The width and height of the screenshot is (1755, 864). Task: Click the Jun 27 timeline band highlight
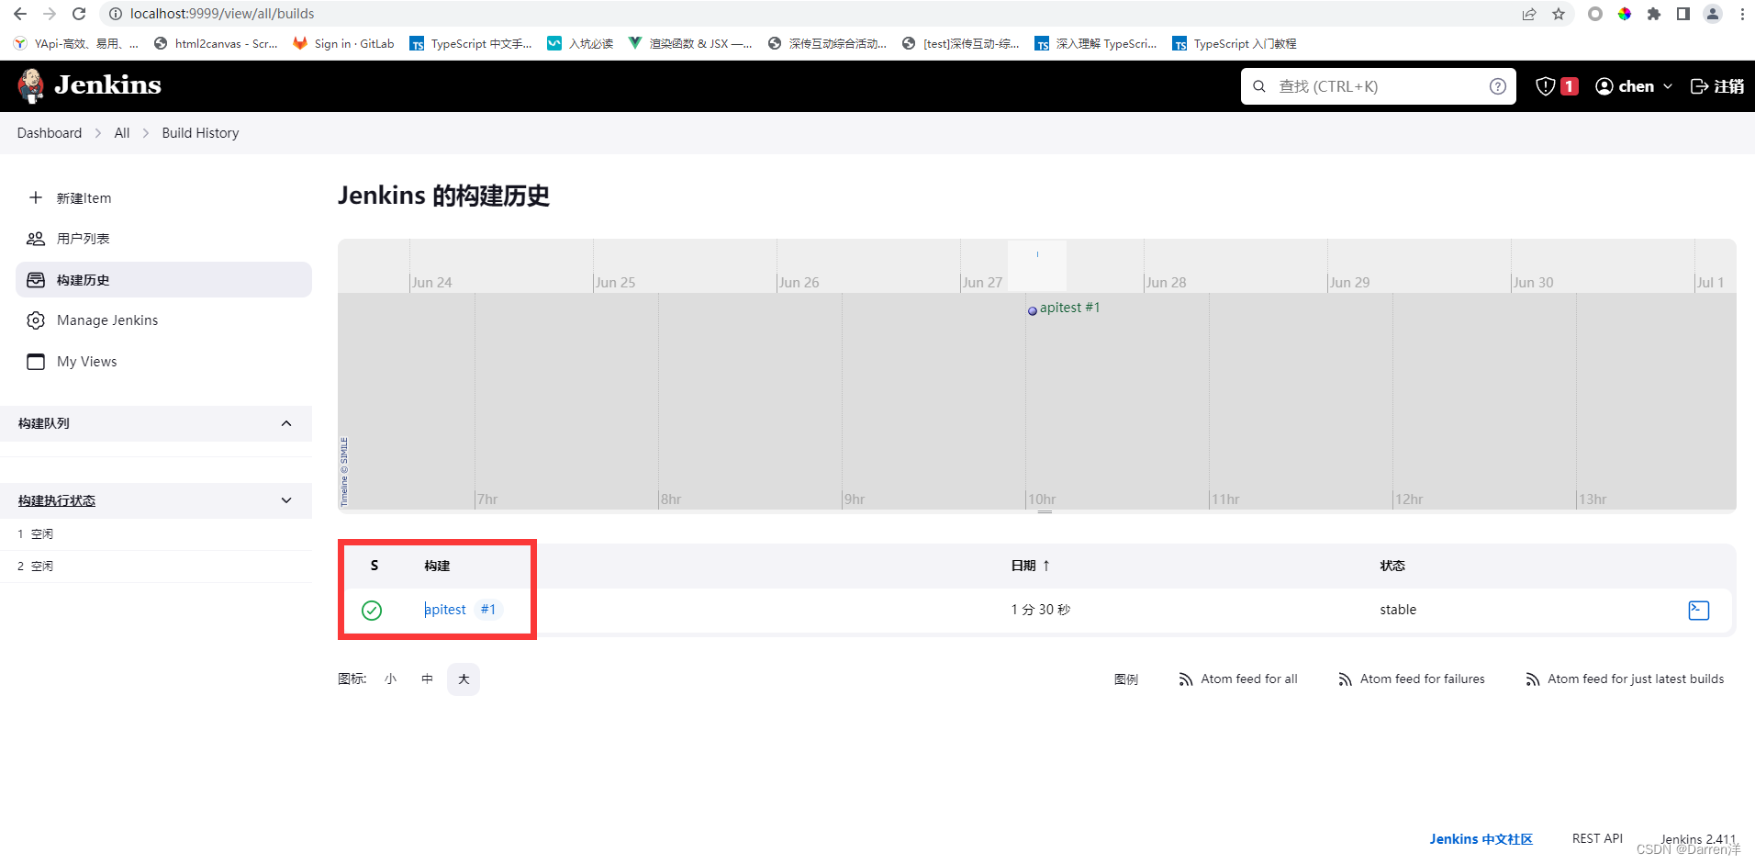pyautogui.click(x=1037, y=264)
